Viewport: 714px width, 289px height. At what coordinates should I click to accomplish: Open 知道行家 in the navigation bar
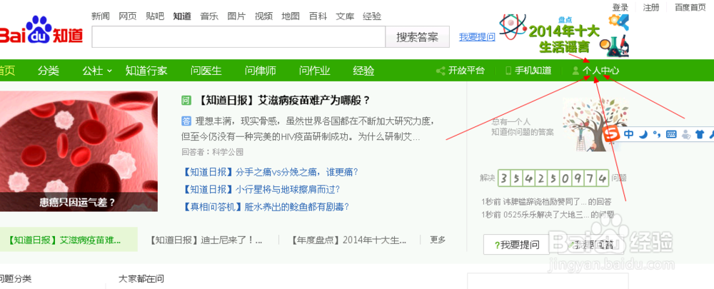tap(146, 71)
